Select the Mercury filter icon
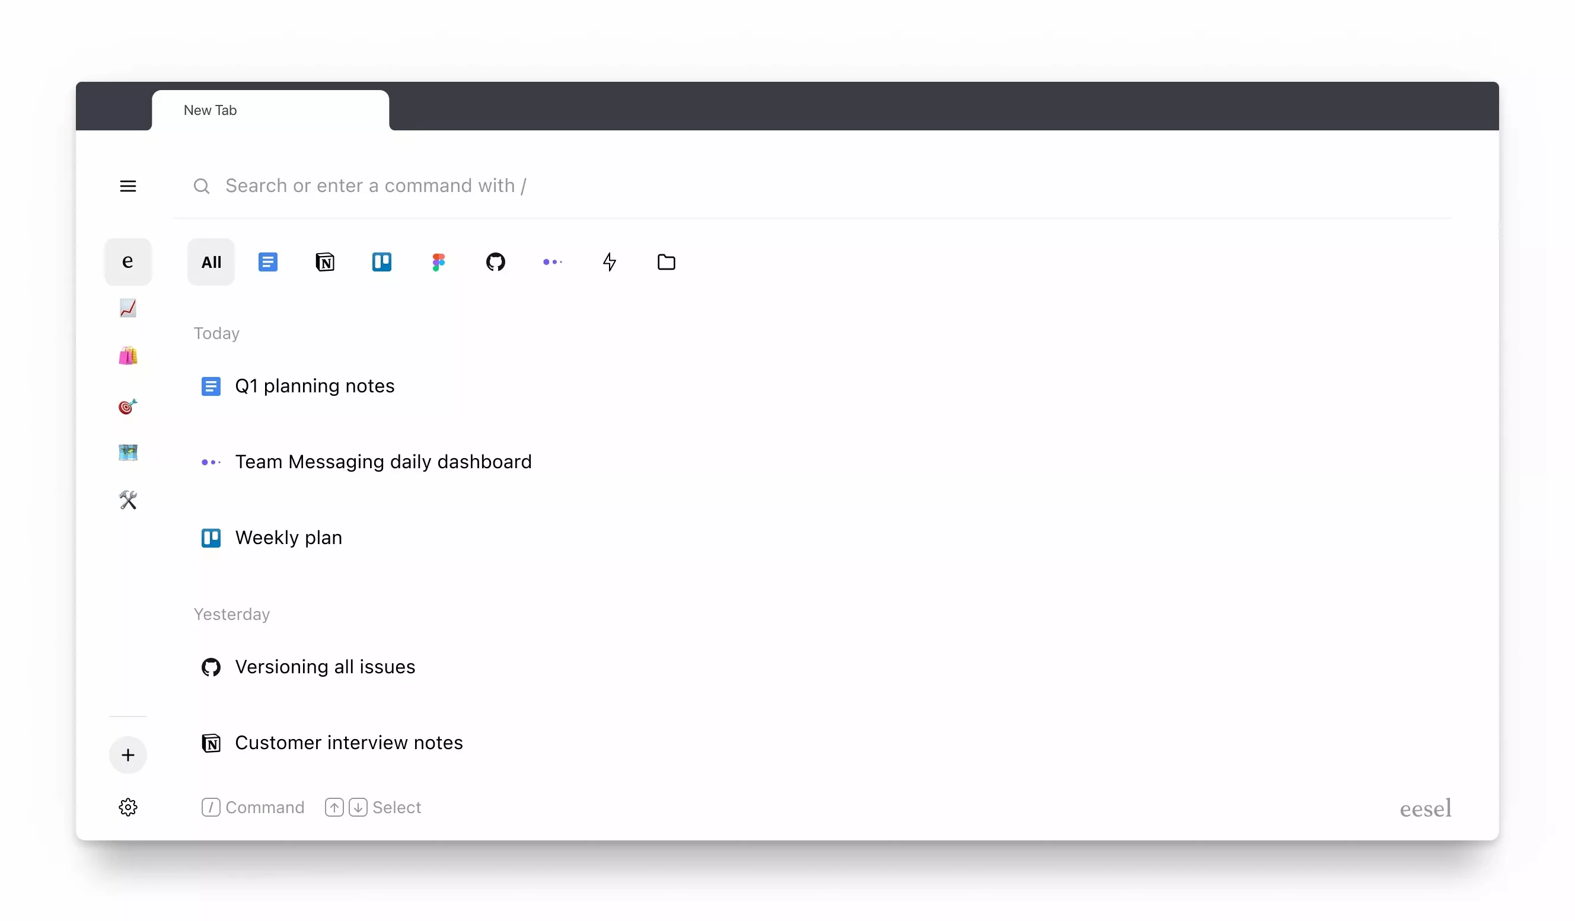Screen dimensions: 1575x921 [553, 261]
